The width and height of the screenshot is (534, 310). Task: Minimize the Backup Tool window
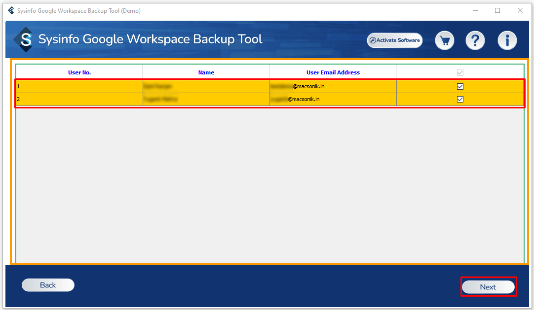(x=475, y=10)
